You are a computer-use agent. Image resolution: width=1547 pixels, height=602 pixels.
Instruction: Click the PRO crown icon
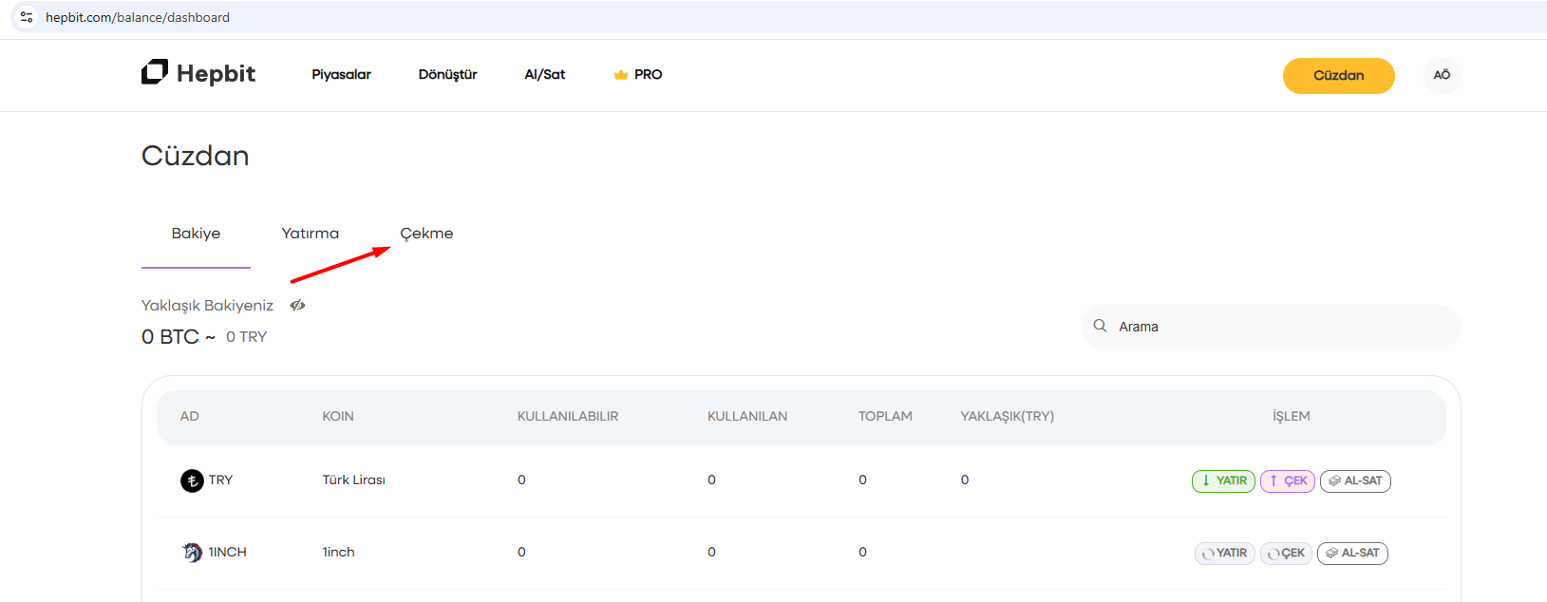pos(621,75)
